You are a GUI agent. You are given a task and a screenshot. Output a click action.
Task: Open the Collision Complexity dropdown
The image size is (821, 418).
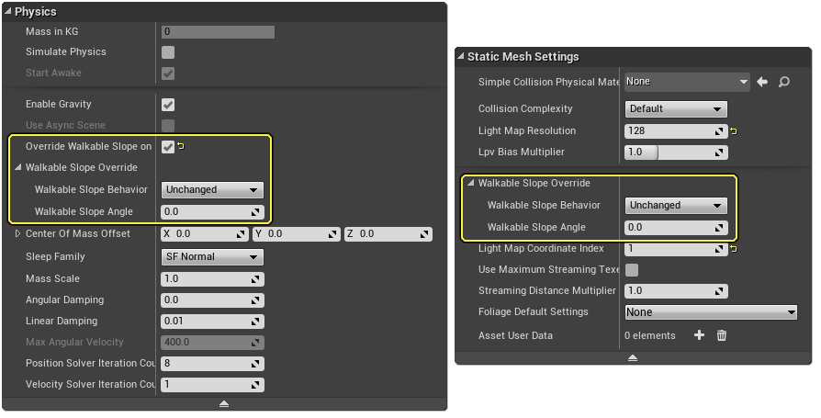[676, 109]
